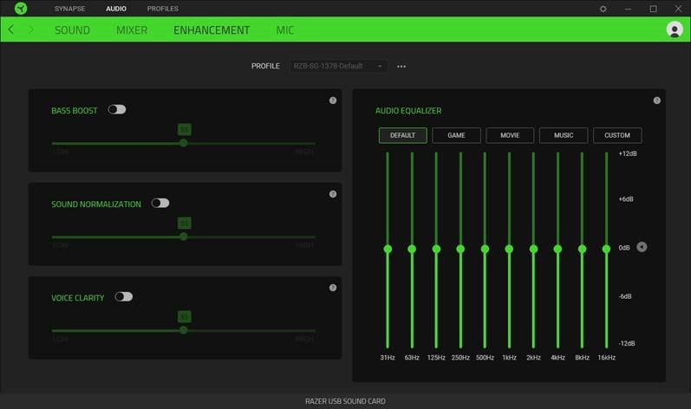Click the Bass Boost slider handle
Image resolution: width=691 pixels, height=409 pixels.
[184, 143]
